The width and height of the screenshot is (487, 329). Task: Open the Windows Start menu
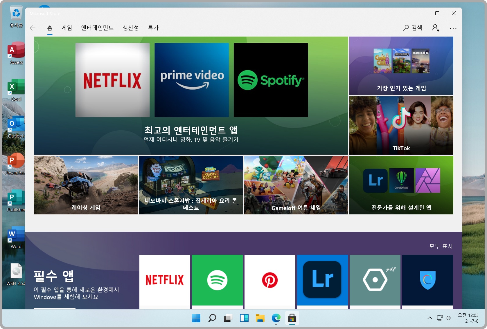pyautogui.click(x=196, y=318)
